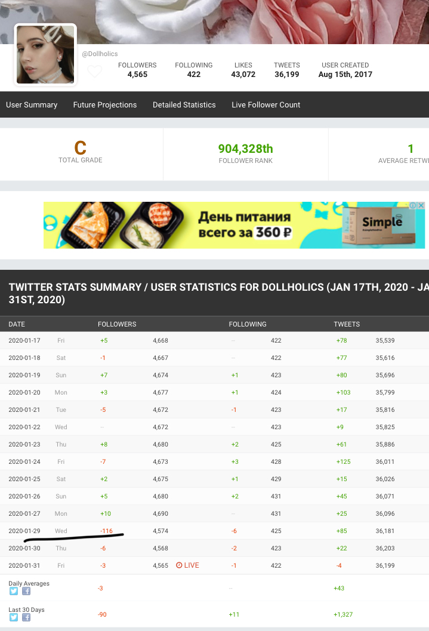Click the -4 tweets change on 2020-01-31

(339, 565)
